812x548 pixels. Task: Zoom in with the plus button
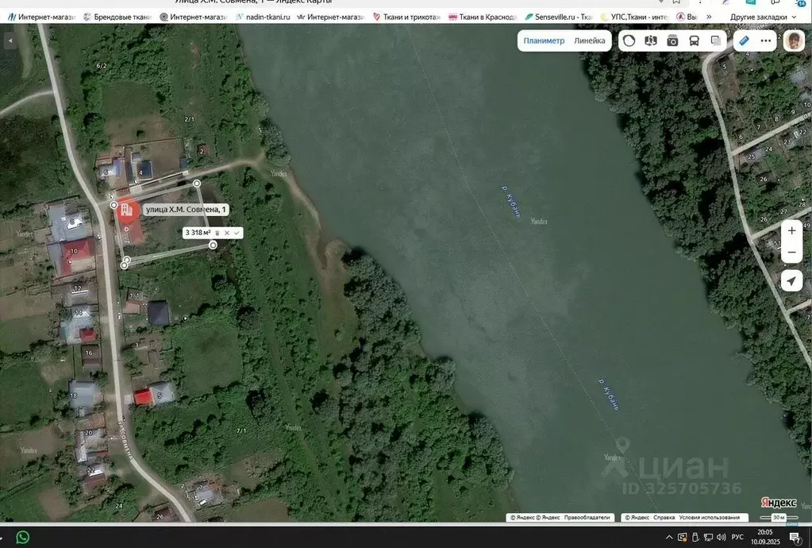pos(791,231)
